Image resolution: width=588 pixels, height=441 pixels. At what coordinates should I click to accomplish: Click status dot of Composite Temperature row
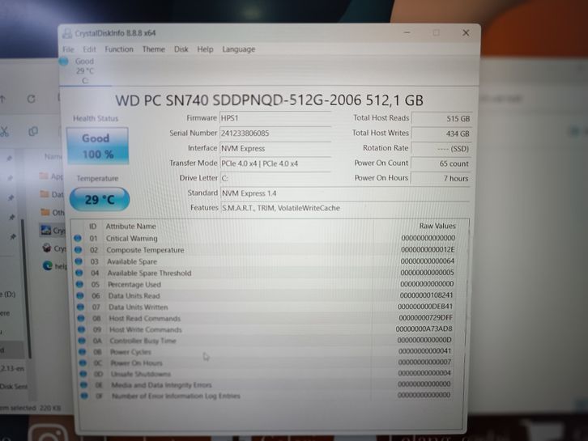pyautogui.click(x=78, y=249)
